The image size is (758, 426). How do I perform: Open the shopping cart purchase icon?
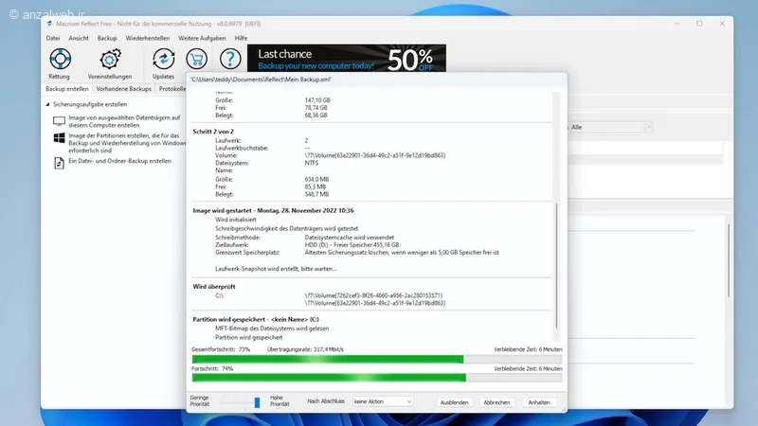pyautogui.click(x=197, y=60)
